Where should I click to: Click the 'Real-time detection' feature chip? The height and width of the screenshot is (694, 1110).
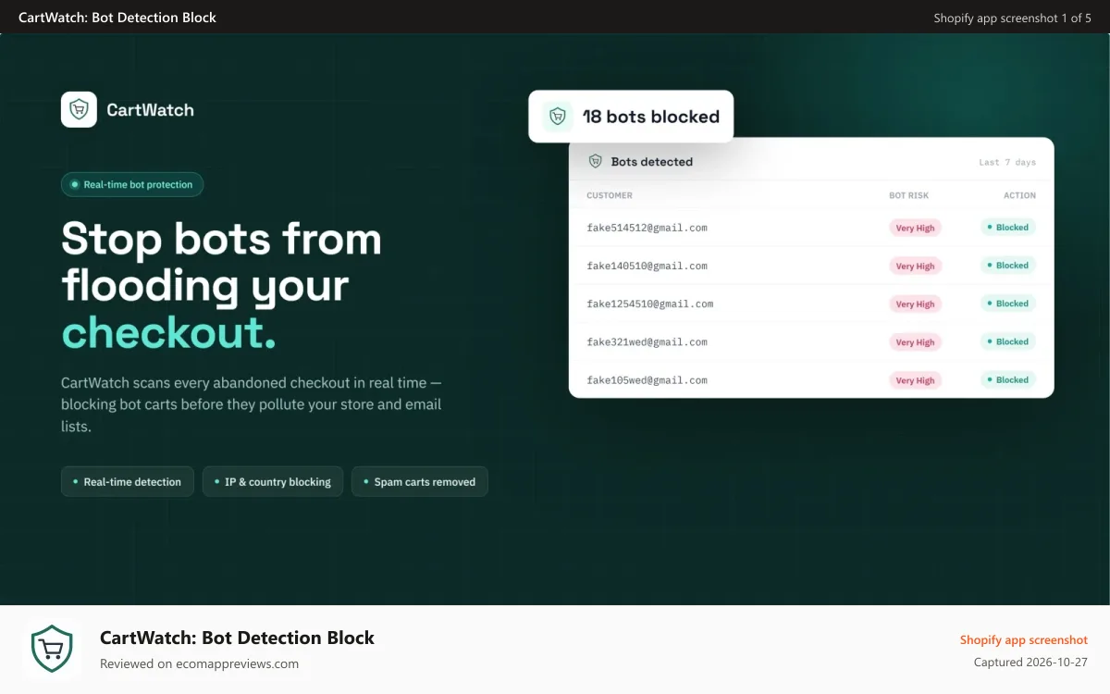(128, 482)
